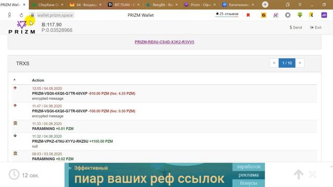The height and width of the screenshot is (187, 333).
Task: Switch to the ReegBit browser tab
Action: (161, 5)
